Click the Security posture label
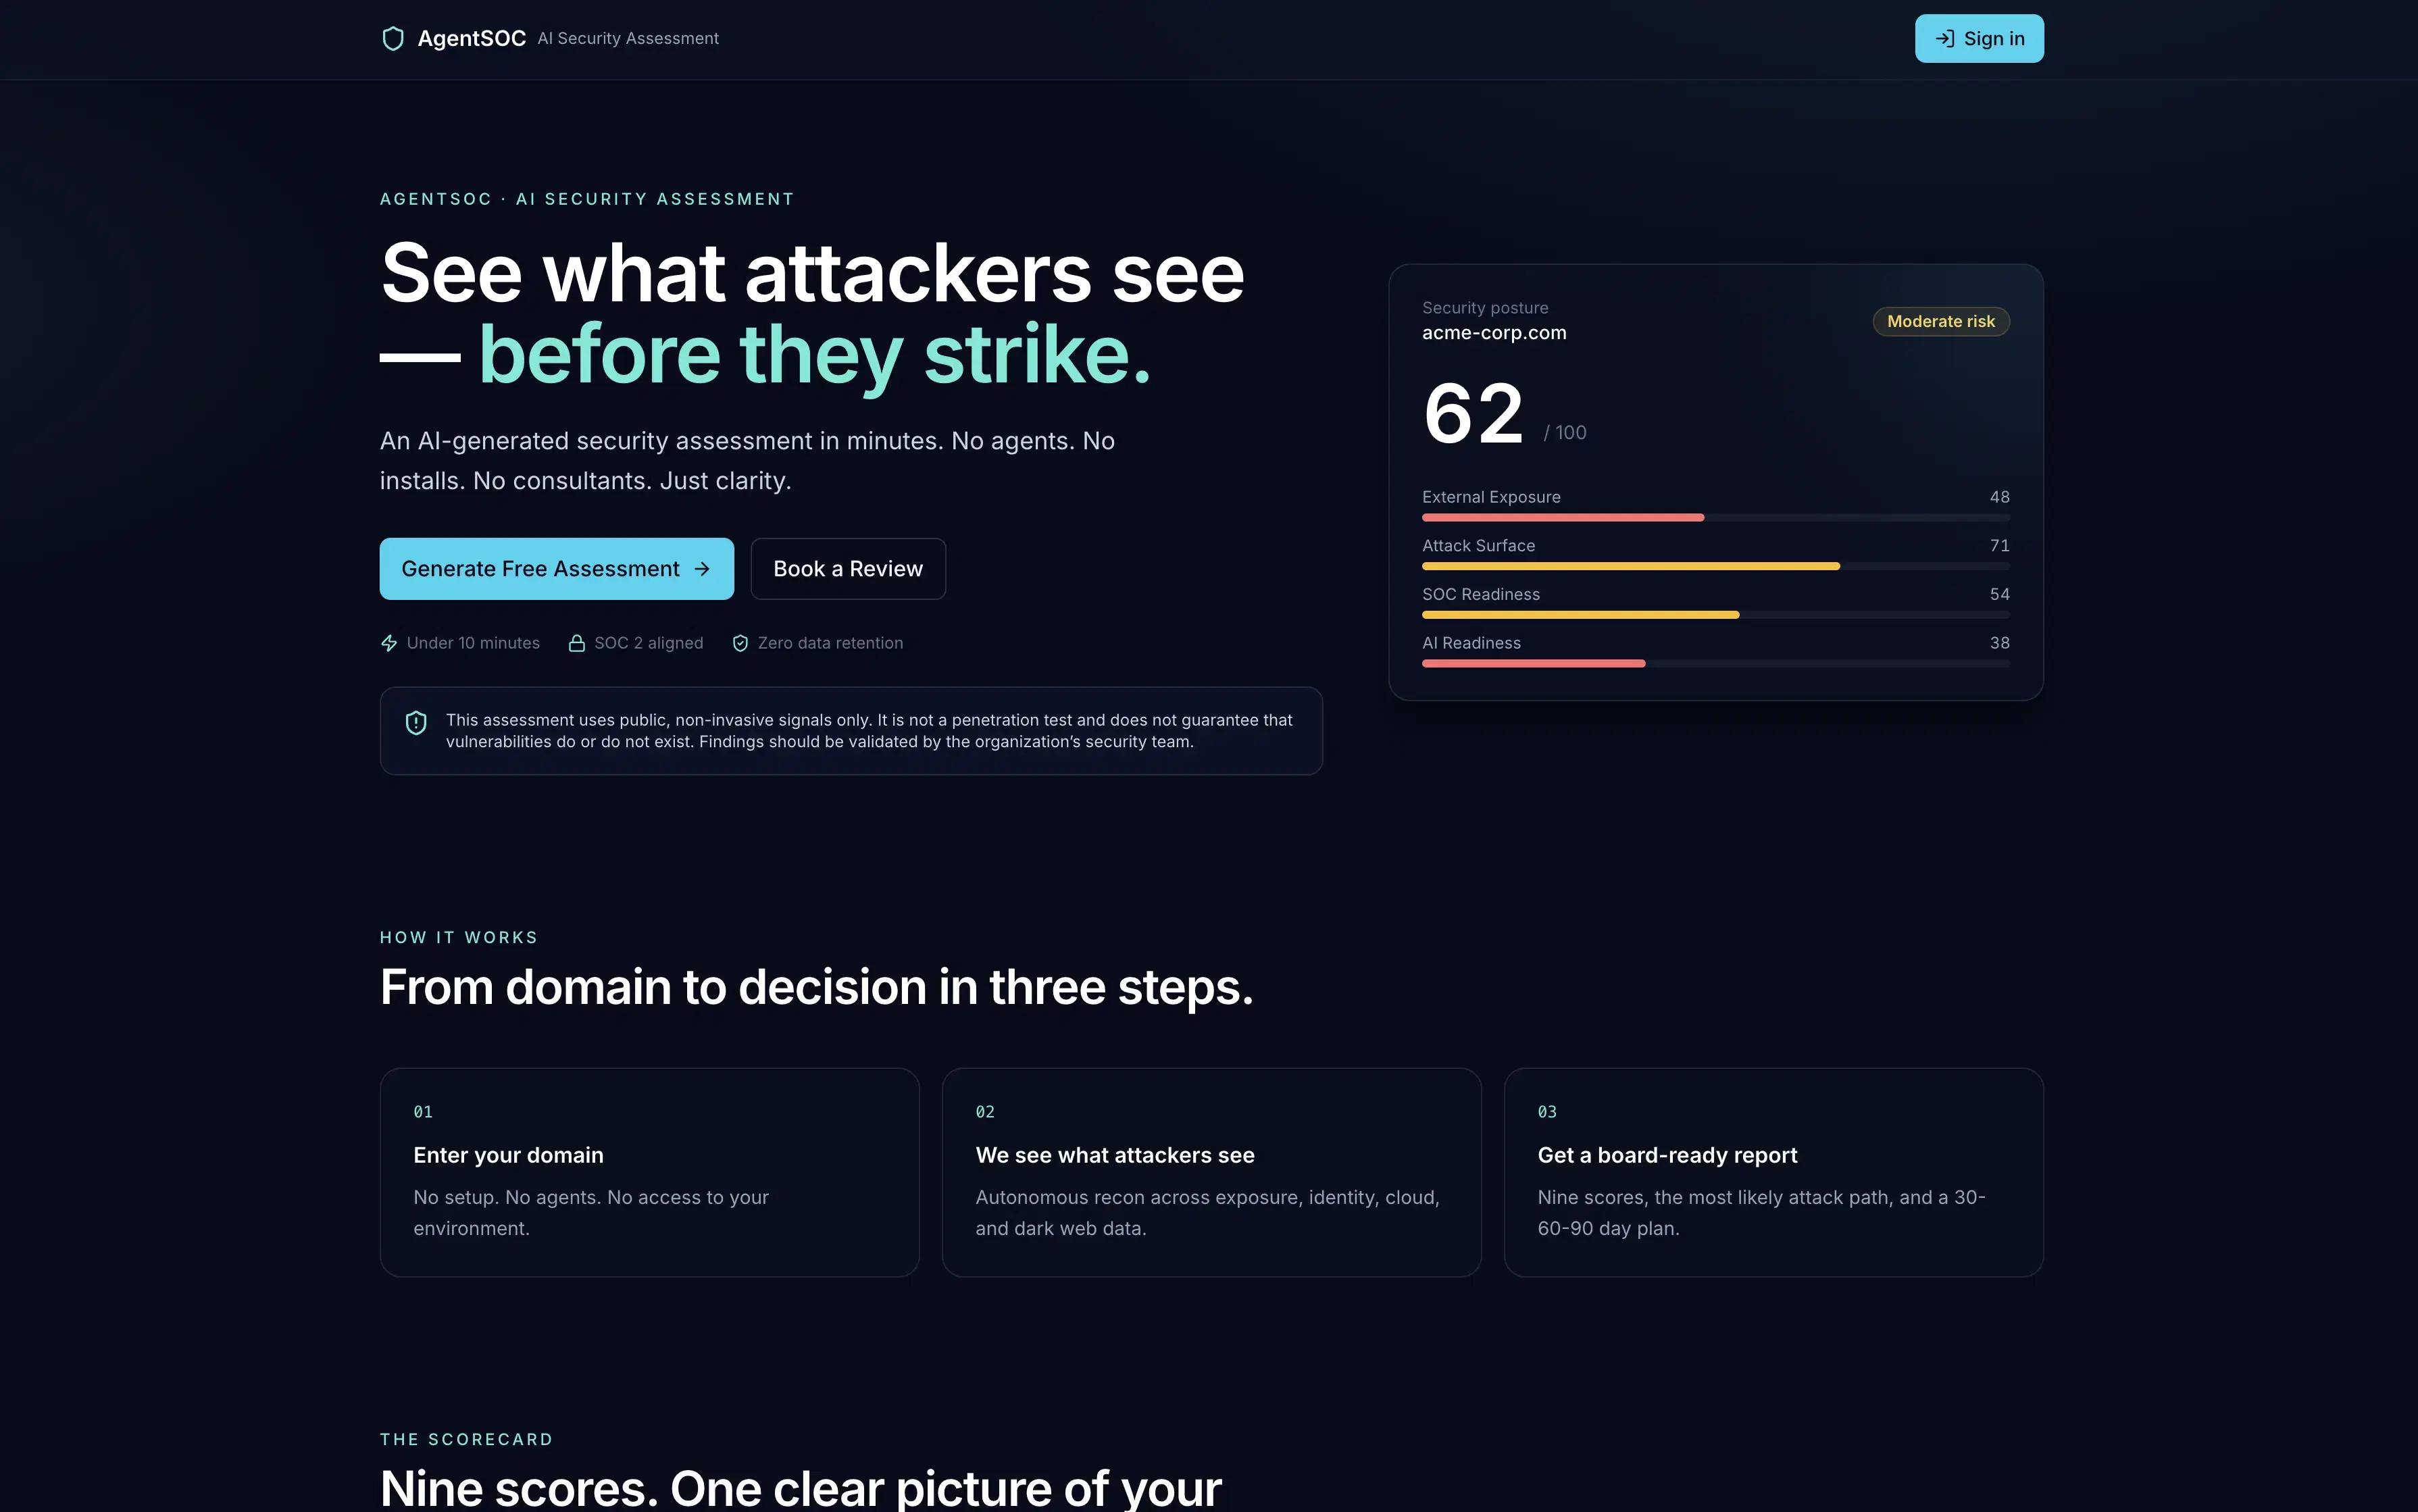This screenshot has width=2418, height=1512. pos(1485,308)
